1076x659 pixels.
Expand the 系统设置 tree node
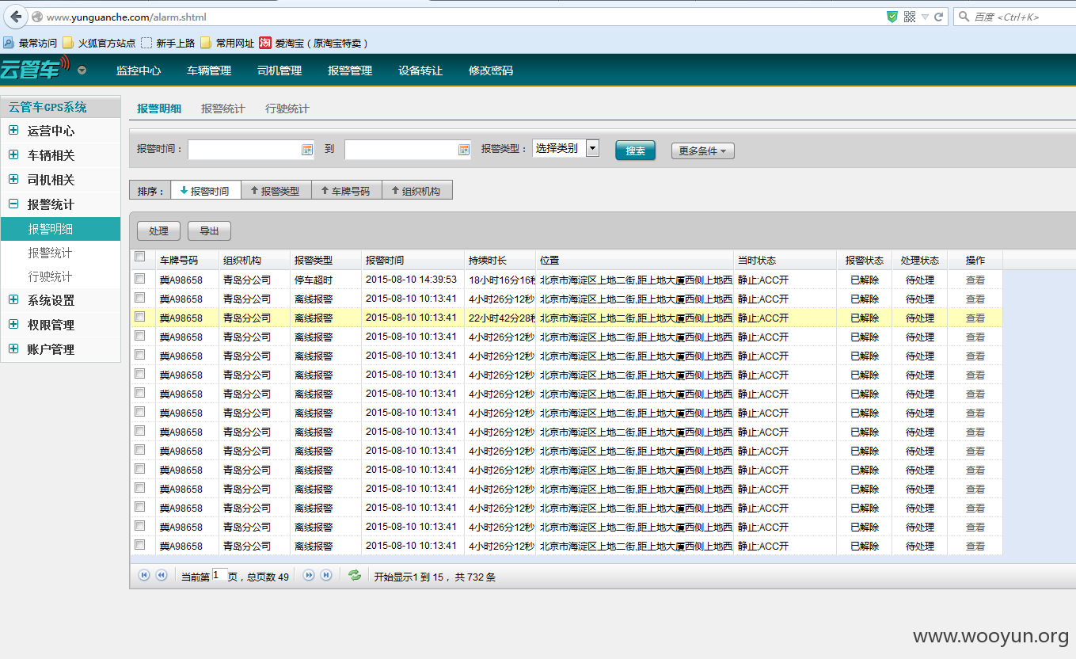[x=13, y=300]
